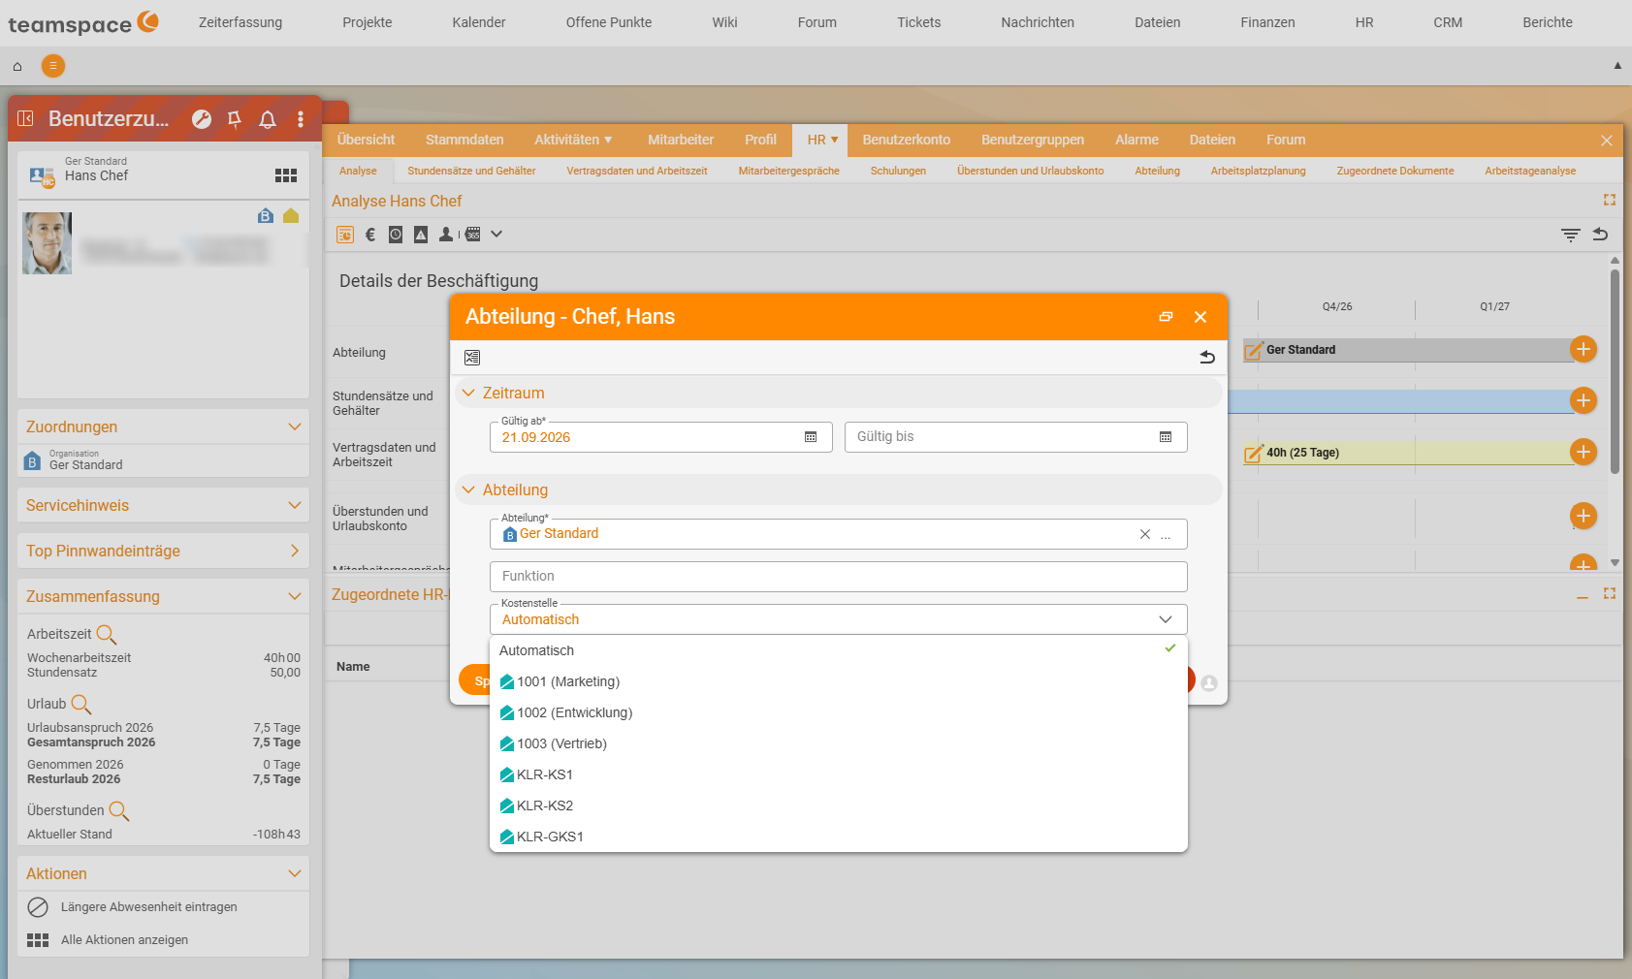Collapse the Abteilung section in dialog
1632x979 pixels.
click(x=468, y=490)
